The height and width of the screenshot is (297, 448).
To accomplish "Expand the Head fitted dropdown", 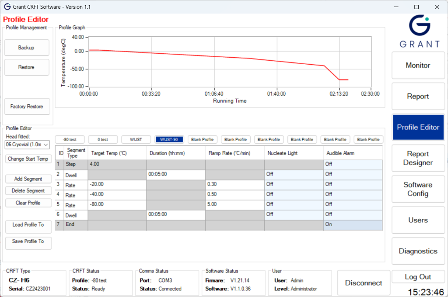I will tap(46, 145).
